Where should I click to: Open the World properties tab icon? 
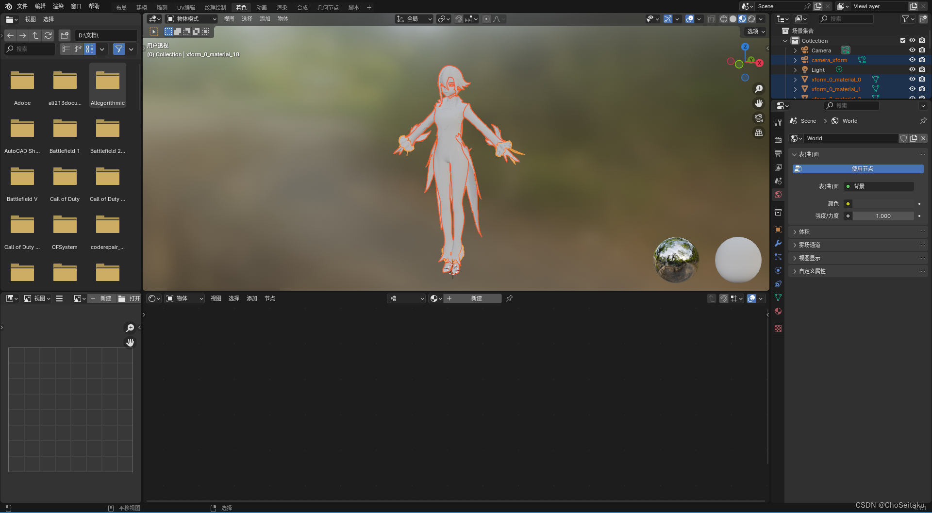coord(778,195)
